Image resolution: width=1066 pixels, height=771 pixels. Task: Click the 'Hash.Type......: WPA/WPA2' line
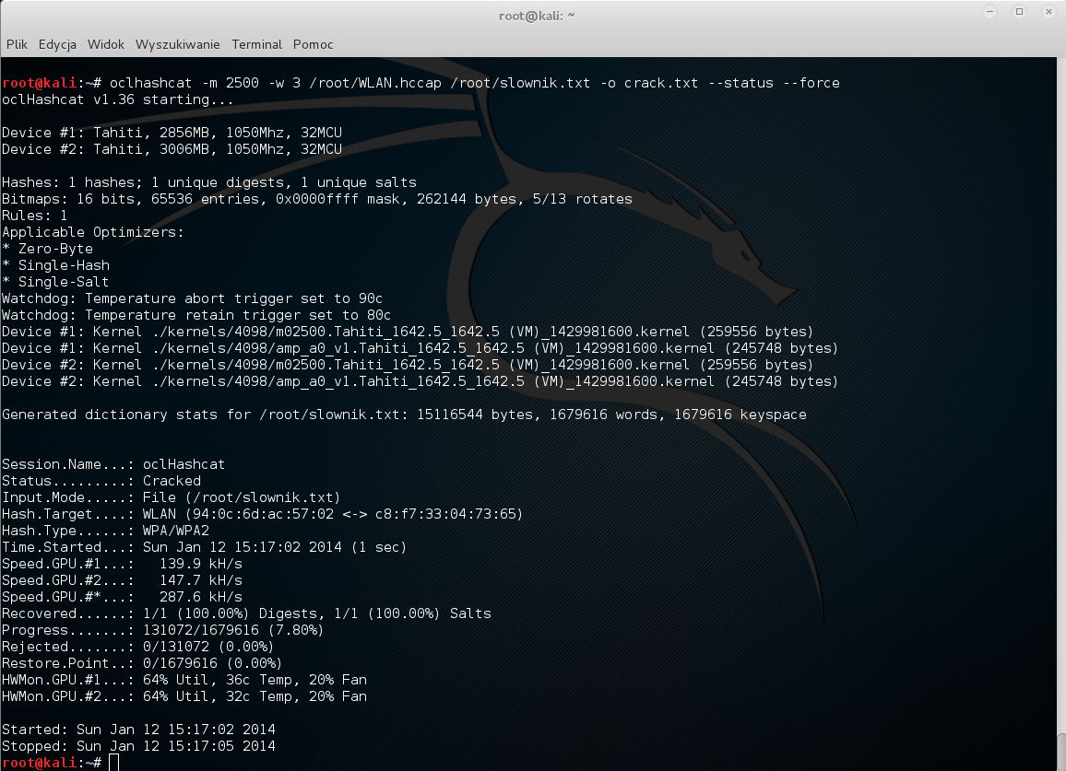[x=105, y=531]
